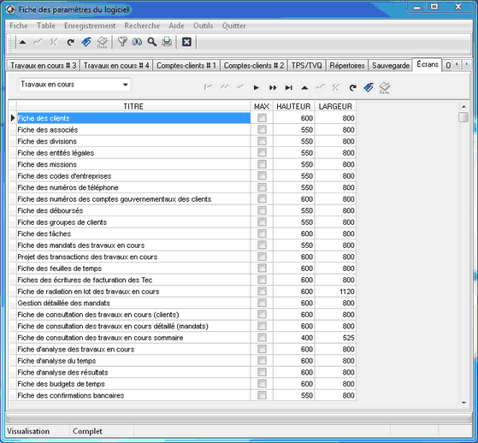Toggle MAX checkbox for Fiche d'analyse du temps

click(x=262, y=361)
